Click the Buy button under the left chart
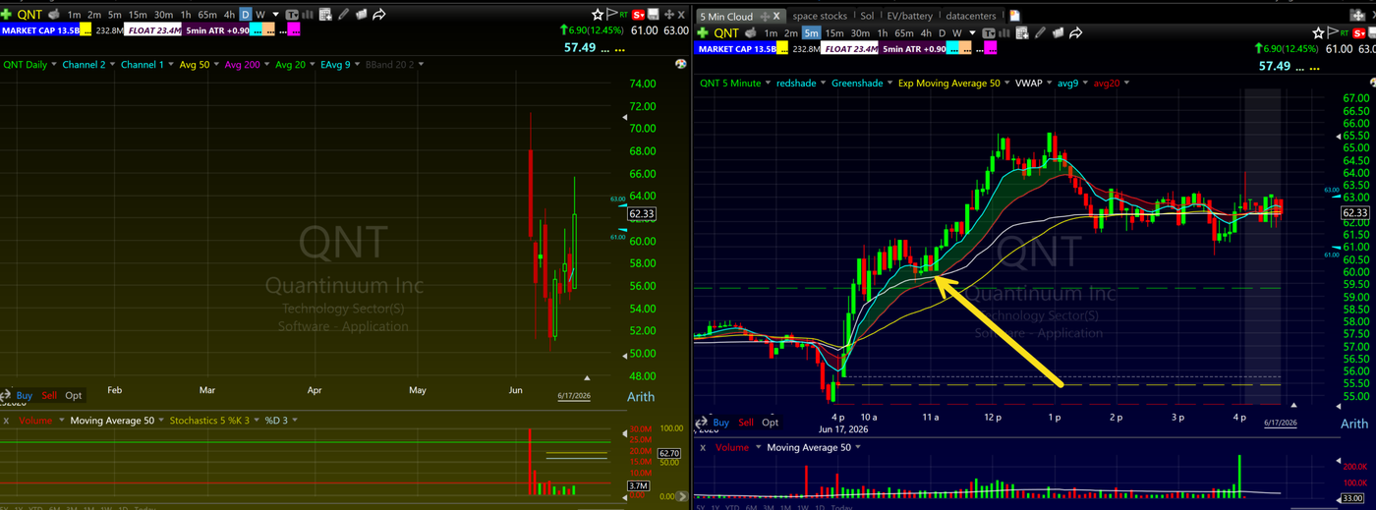The height and width of the screenshot is (510, 1376). (x=24, y=395)
